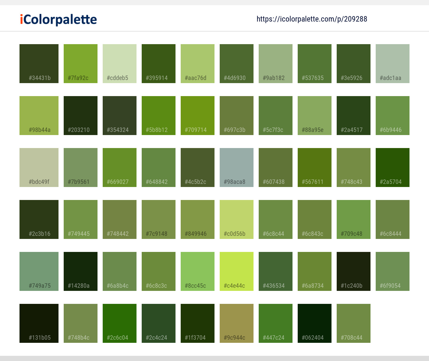Select the #34431b dark olive swatch

[39, 64]
